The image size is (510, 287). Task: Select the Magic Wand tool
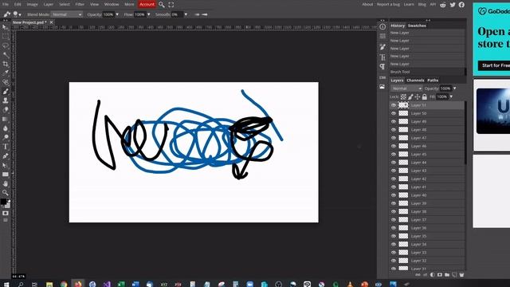click(6, 55)
